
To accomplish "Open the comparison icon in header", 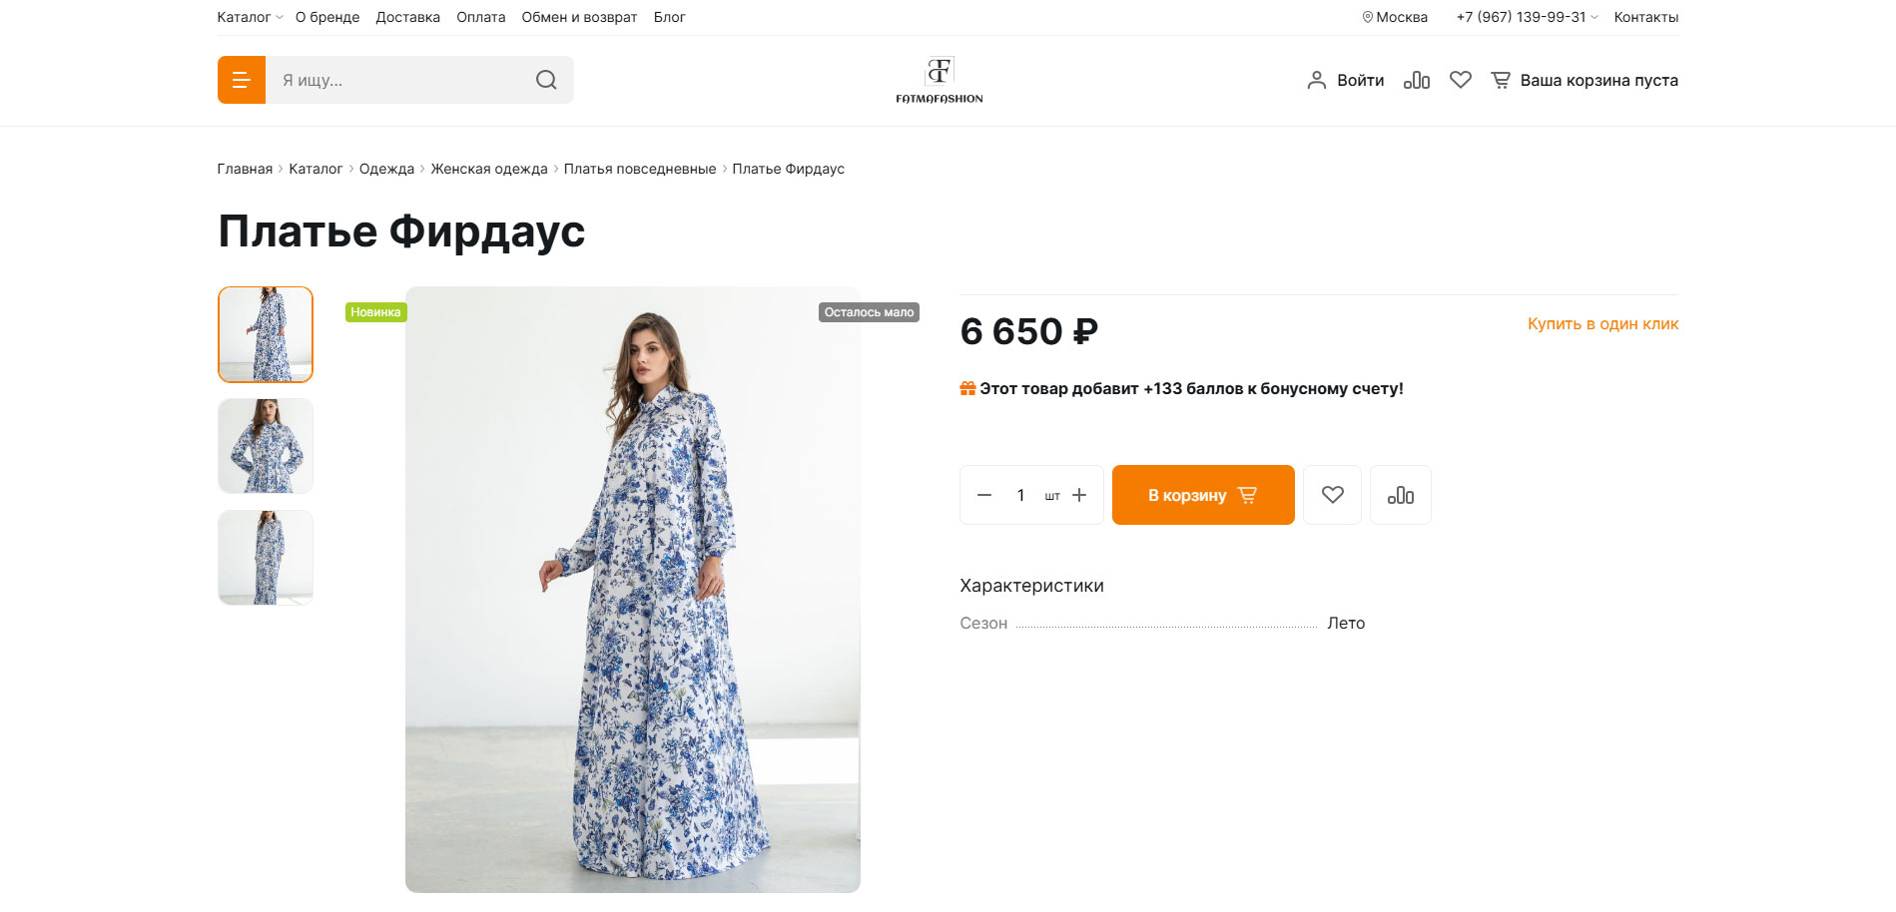I will (1416, 80).
